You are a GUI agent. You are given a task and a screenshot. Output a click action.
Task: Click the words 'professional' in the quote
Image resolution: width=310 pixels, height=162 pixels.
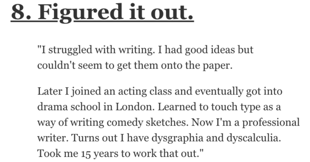pyautogui.click(x=271, y=123)
